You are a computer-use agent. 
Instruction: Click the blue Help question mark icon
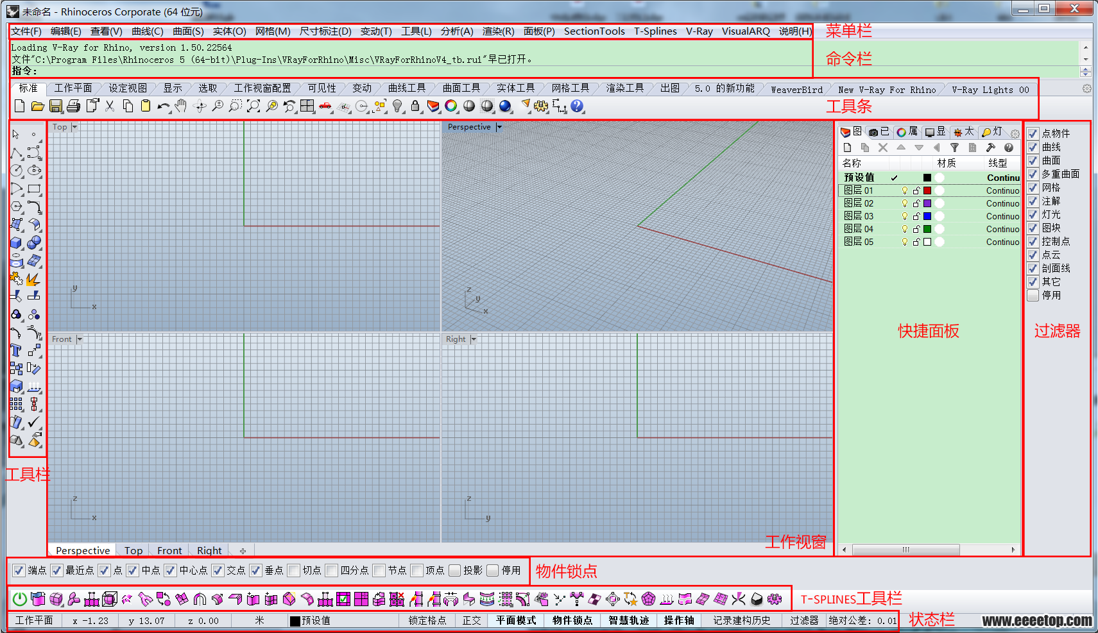(x=577, y=106)
